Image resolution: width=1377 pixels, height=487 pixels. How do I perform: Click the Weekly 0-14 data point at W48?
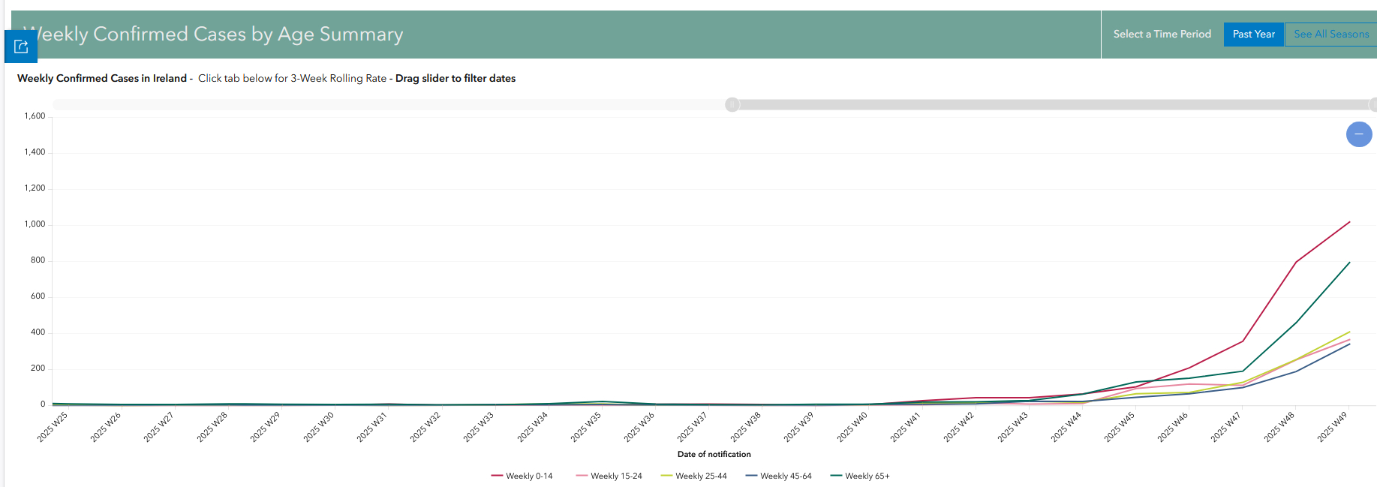[x=1296, y=262]
